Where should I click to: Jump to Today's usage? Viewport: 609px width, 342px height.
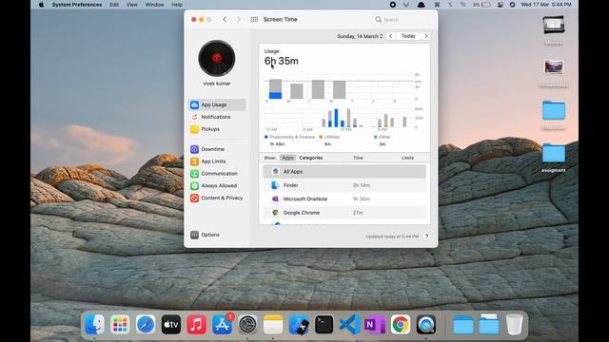point(408,36)
